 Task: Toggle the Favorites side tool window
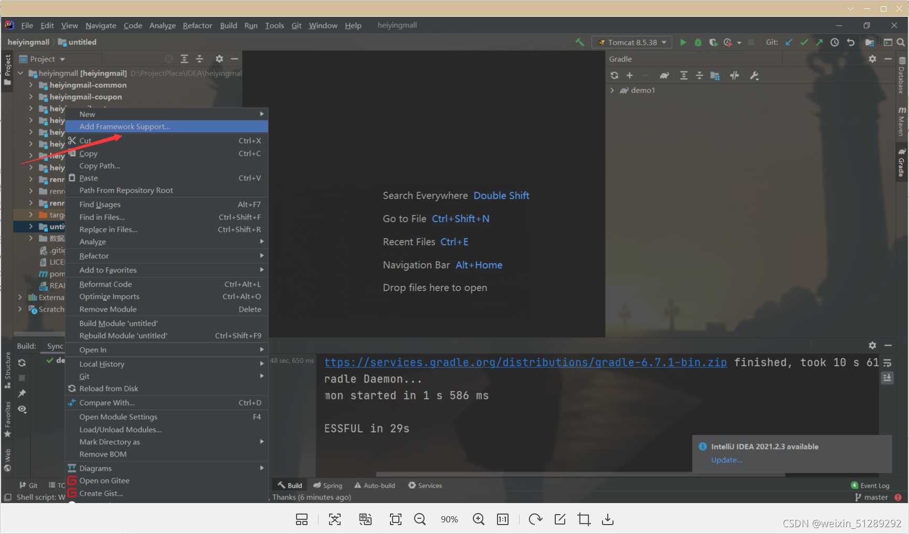7,420
